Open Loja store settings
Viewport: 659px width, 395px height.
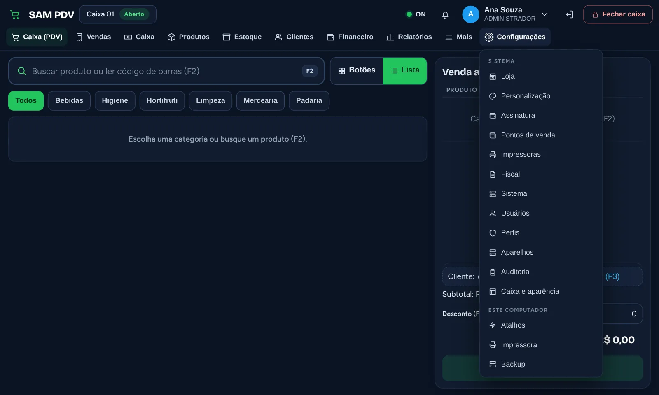pyautogui.click(x=541, y=77)
